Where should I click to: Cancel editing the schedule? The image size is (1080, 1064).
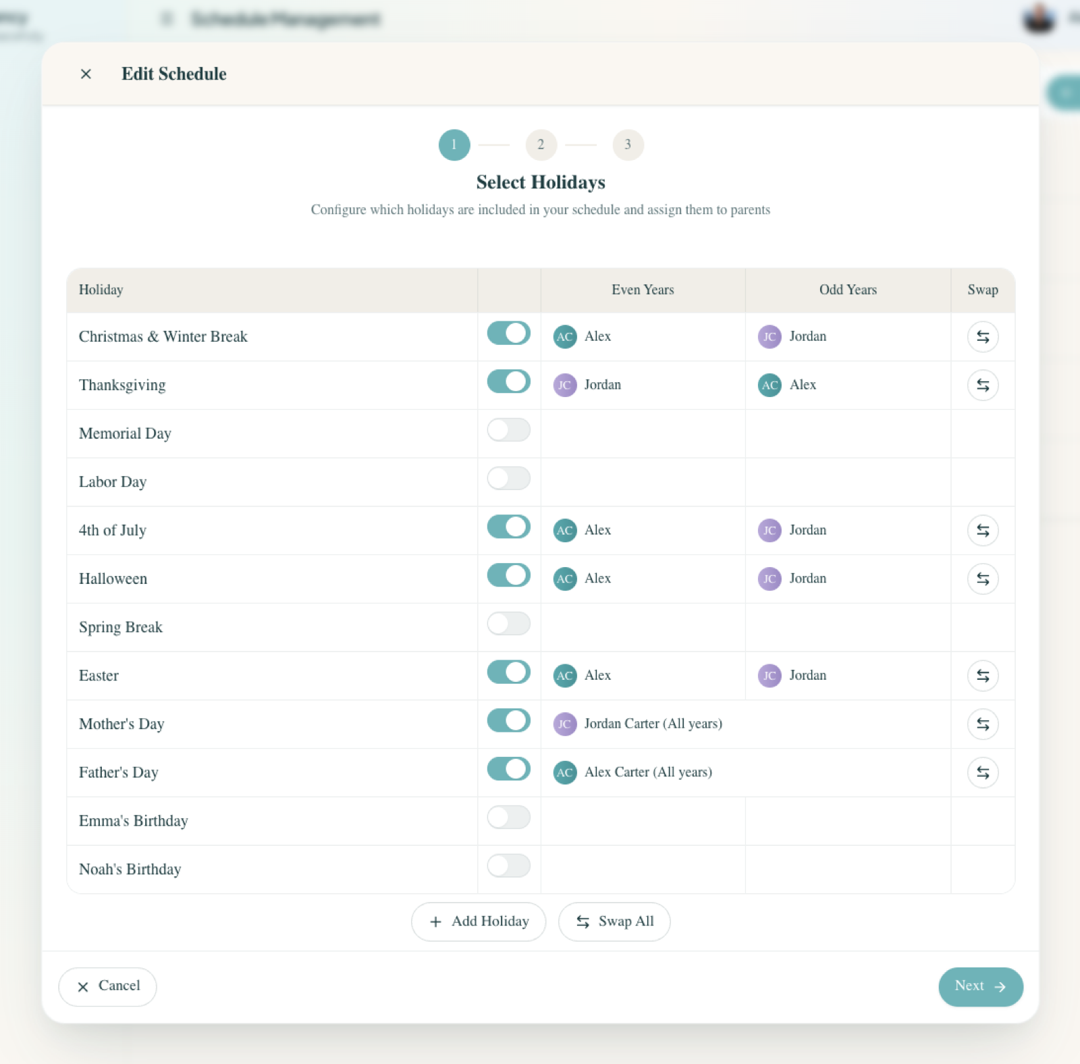click(107, 986)
